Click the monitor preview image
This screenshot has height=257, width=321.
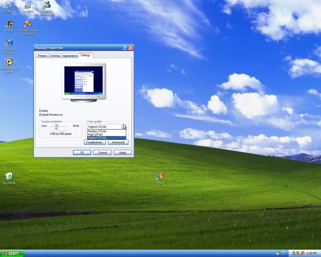click(84, 83)
